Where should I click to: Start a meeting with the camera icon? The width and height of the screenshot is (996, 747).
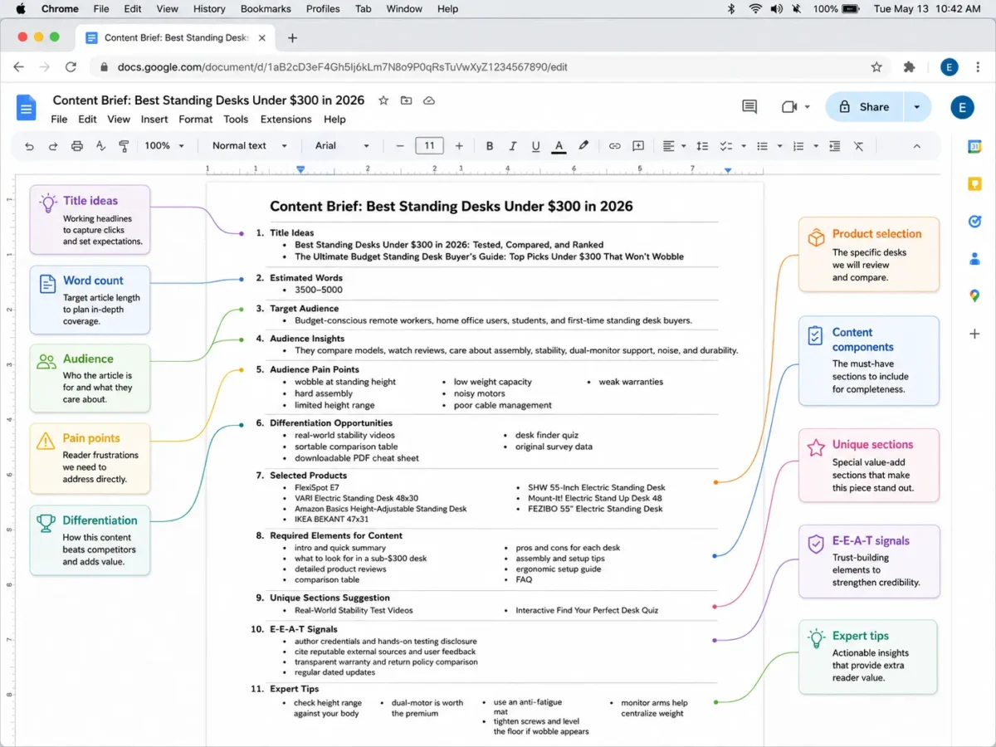click(789, 107)
